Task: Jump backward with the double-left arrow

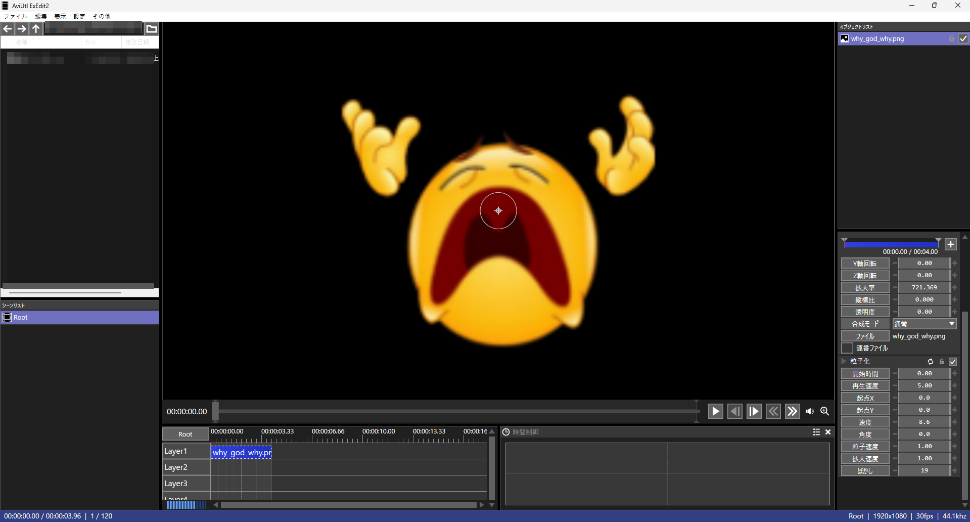Action: click(x=773, y=411)
